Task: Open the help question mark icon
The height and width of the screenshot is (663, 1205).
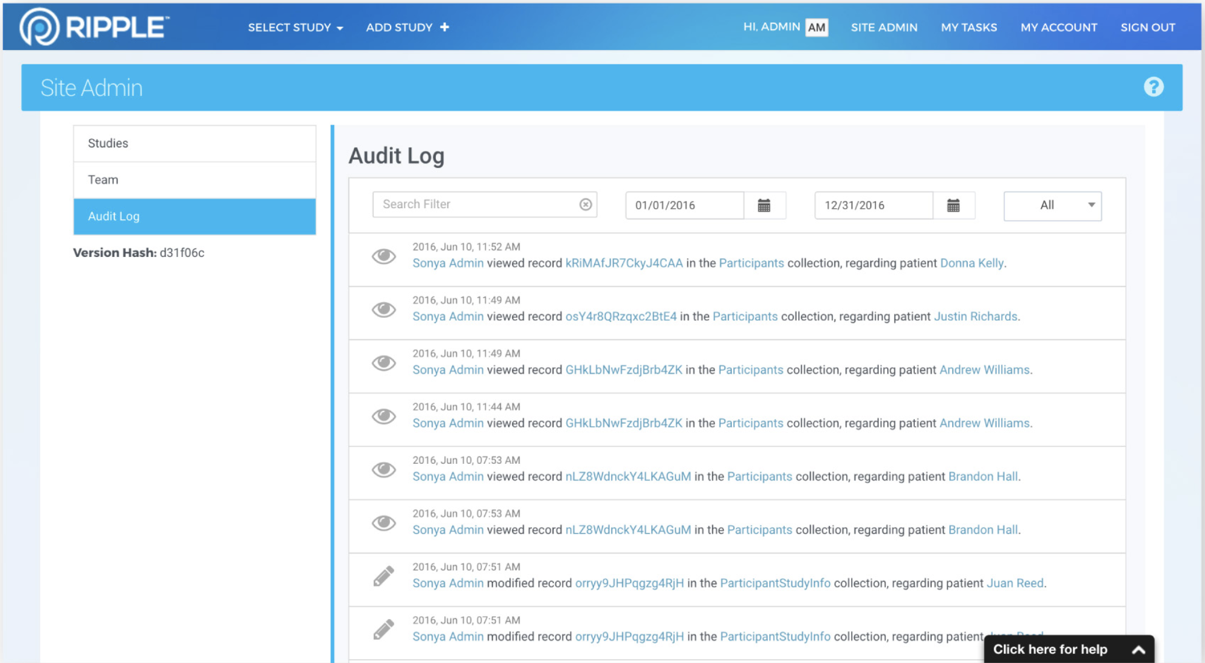Action: (x=1153, y=87)
